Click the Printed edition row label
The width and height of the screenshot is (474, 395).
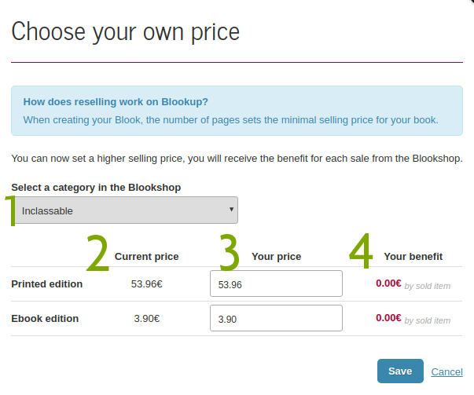tap(47, 283)
